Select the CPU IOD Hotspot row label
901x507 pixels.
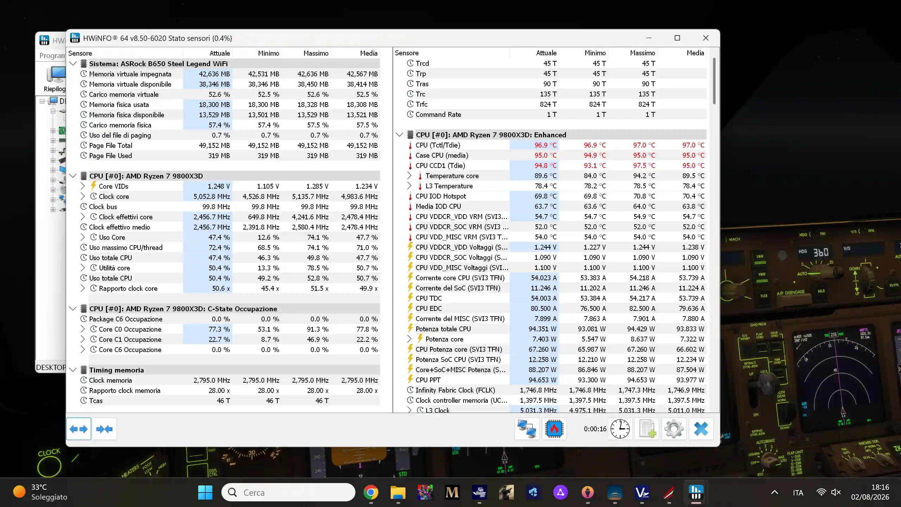[x=441, y=196]
